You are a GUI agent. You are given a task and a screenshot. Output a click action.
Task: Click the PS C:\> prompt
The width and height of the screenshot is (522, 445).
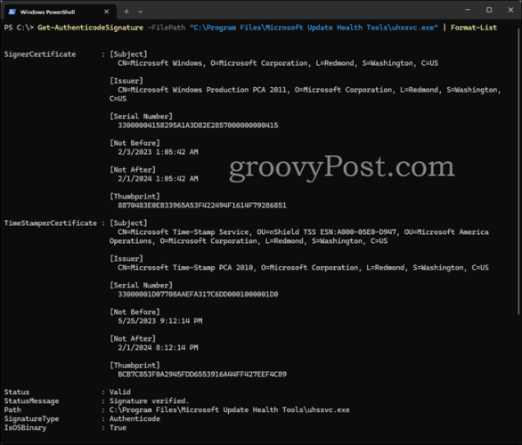click(19, 28)
